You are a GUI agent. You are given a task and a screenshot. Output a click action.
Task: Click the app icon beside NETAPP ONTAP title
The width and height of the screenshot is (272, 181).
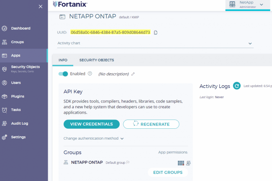[x=62, y=17]
